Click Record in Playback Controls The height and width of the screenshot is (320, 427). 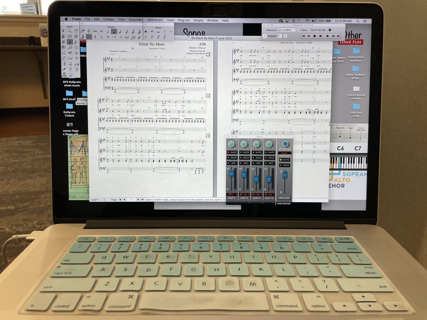coord(327,36)
